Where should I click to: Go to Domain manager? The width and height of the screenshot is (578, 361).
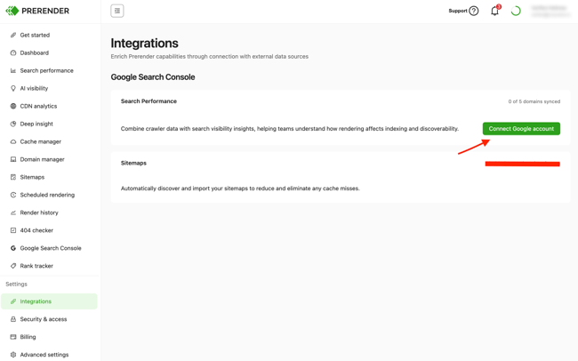(42, 159)
